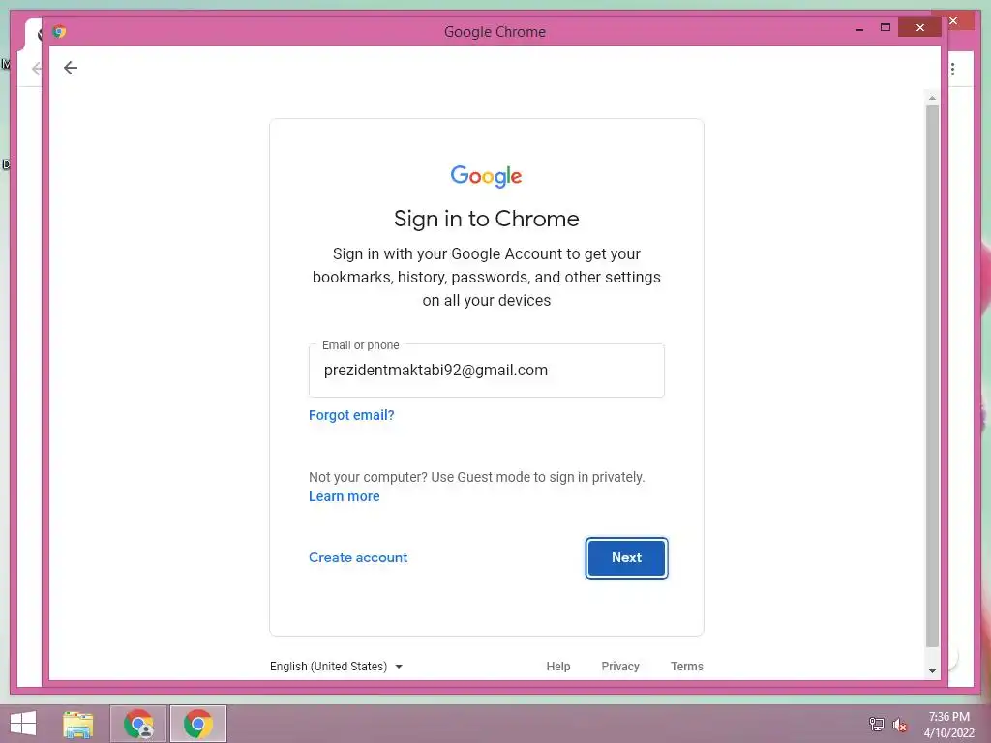Open the Privacy link
The image size is (991, 743).
(620, 667)
